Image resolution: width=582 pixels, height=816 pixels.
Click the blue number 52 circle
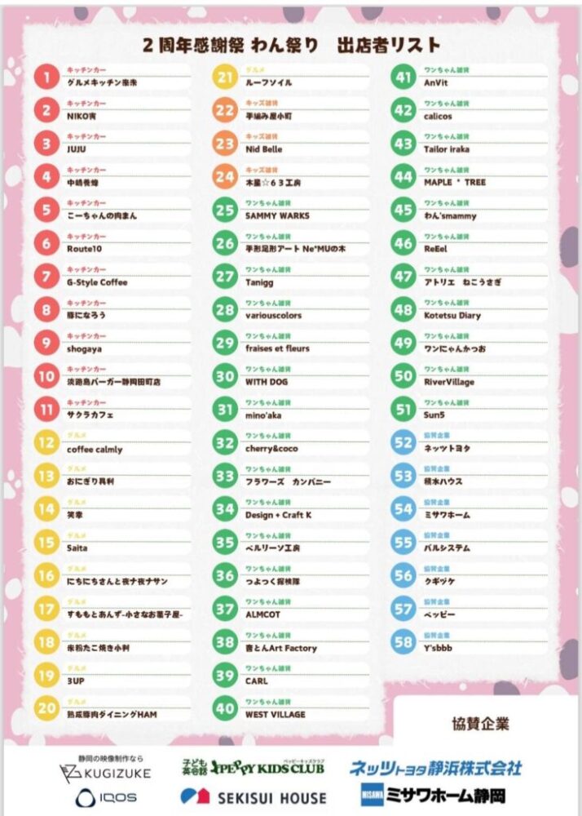403,442
